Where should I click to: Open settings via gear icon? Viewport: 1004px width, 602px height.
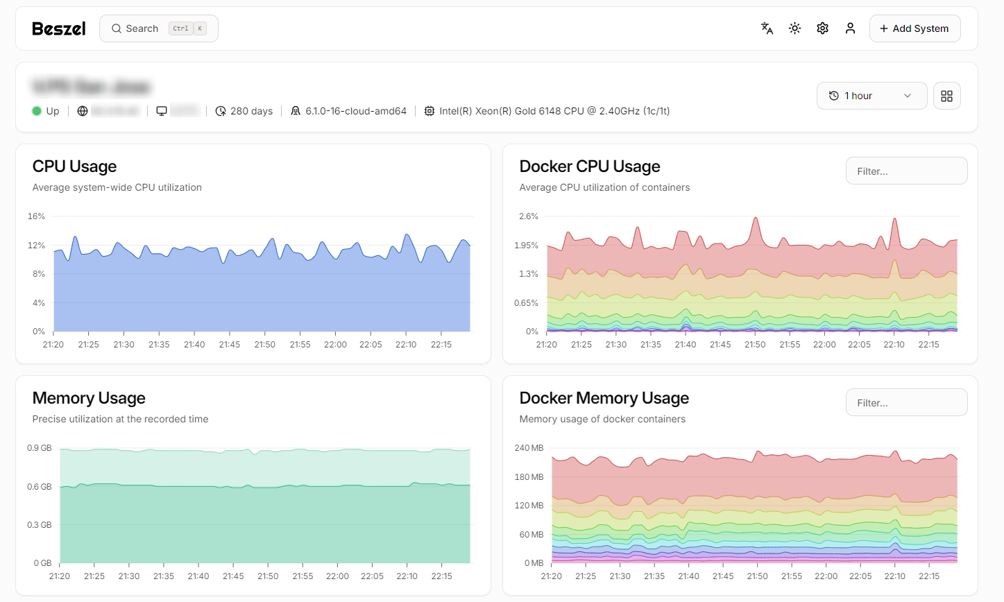[822, 28]
